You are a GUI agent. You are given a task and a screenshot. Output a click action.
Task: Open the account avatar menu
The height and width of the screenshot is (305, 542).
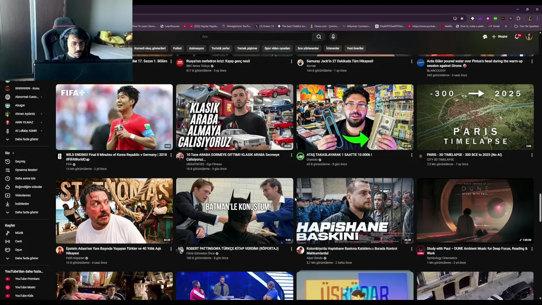(x=529, y=37)
